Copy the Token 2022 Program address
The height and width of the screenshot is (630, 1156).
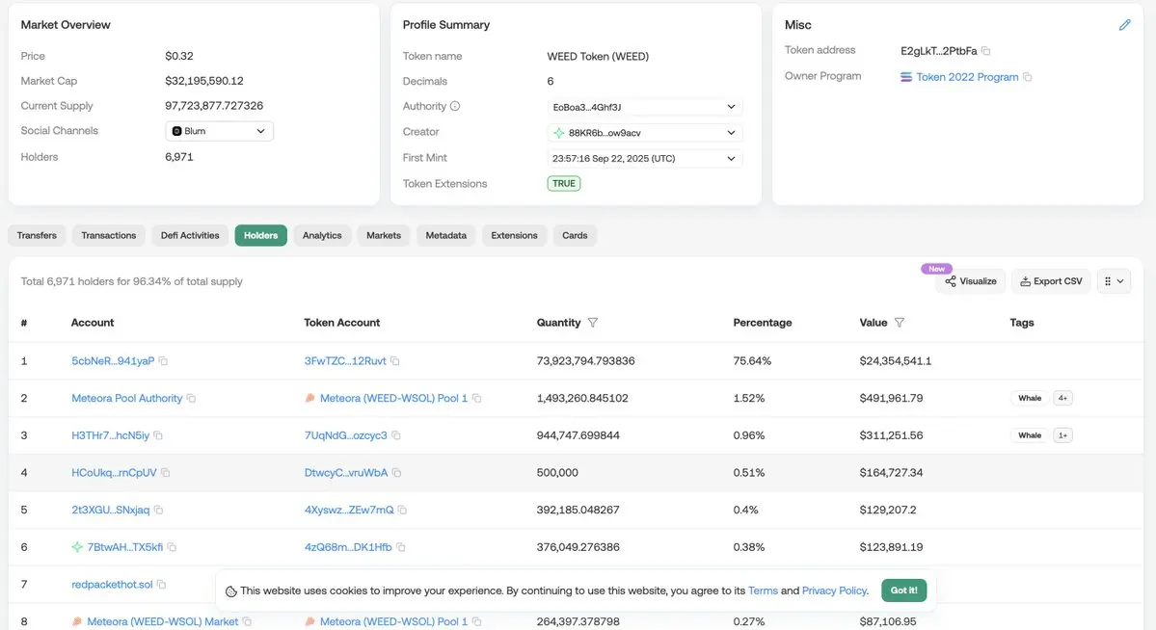coord(1028,77)
